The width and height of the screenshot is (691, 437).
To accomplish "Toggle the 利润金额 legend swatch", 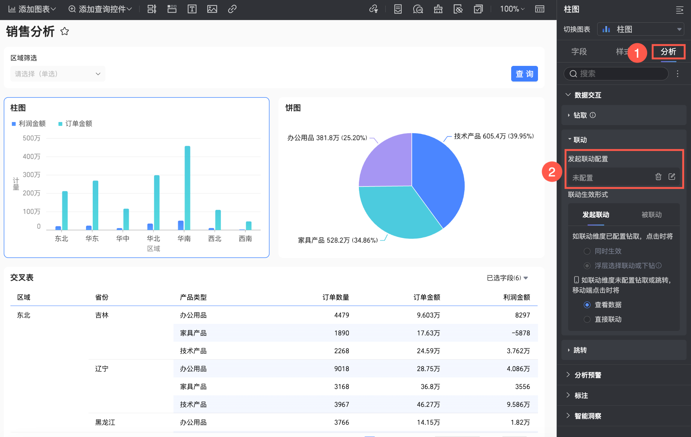I will click(x=14, y=124).
